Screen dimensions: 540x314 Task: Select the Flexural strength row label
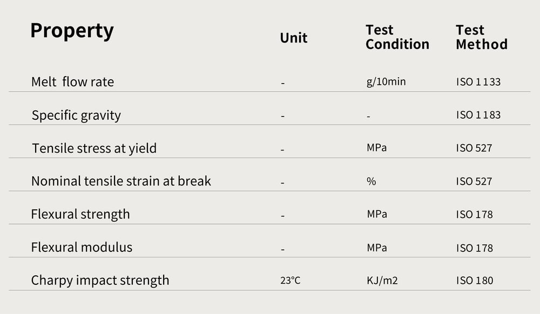coord(80,215)
